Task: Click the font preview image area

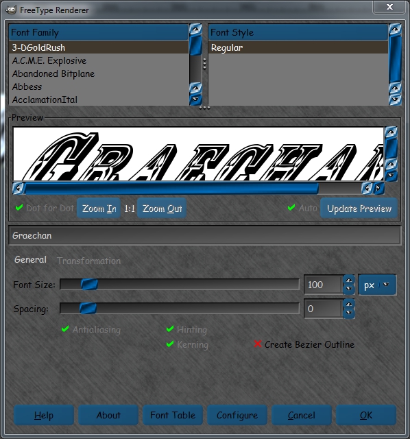Action: (x=198, y=154)
